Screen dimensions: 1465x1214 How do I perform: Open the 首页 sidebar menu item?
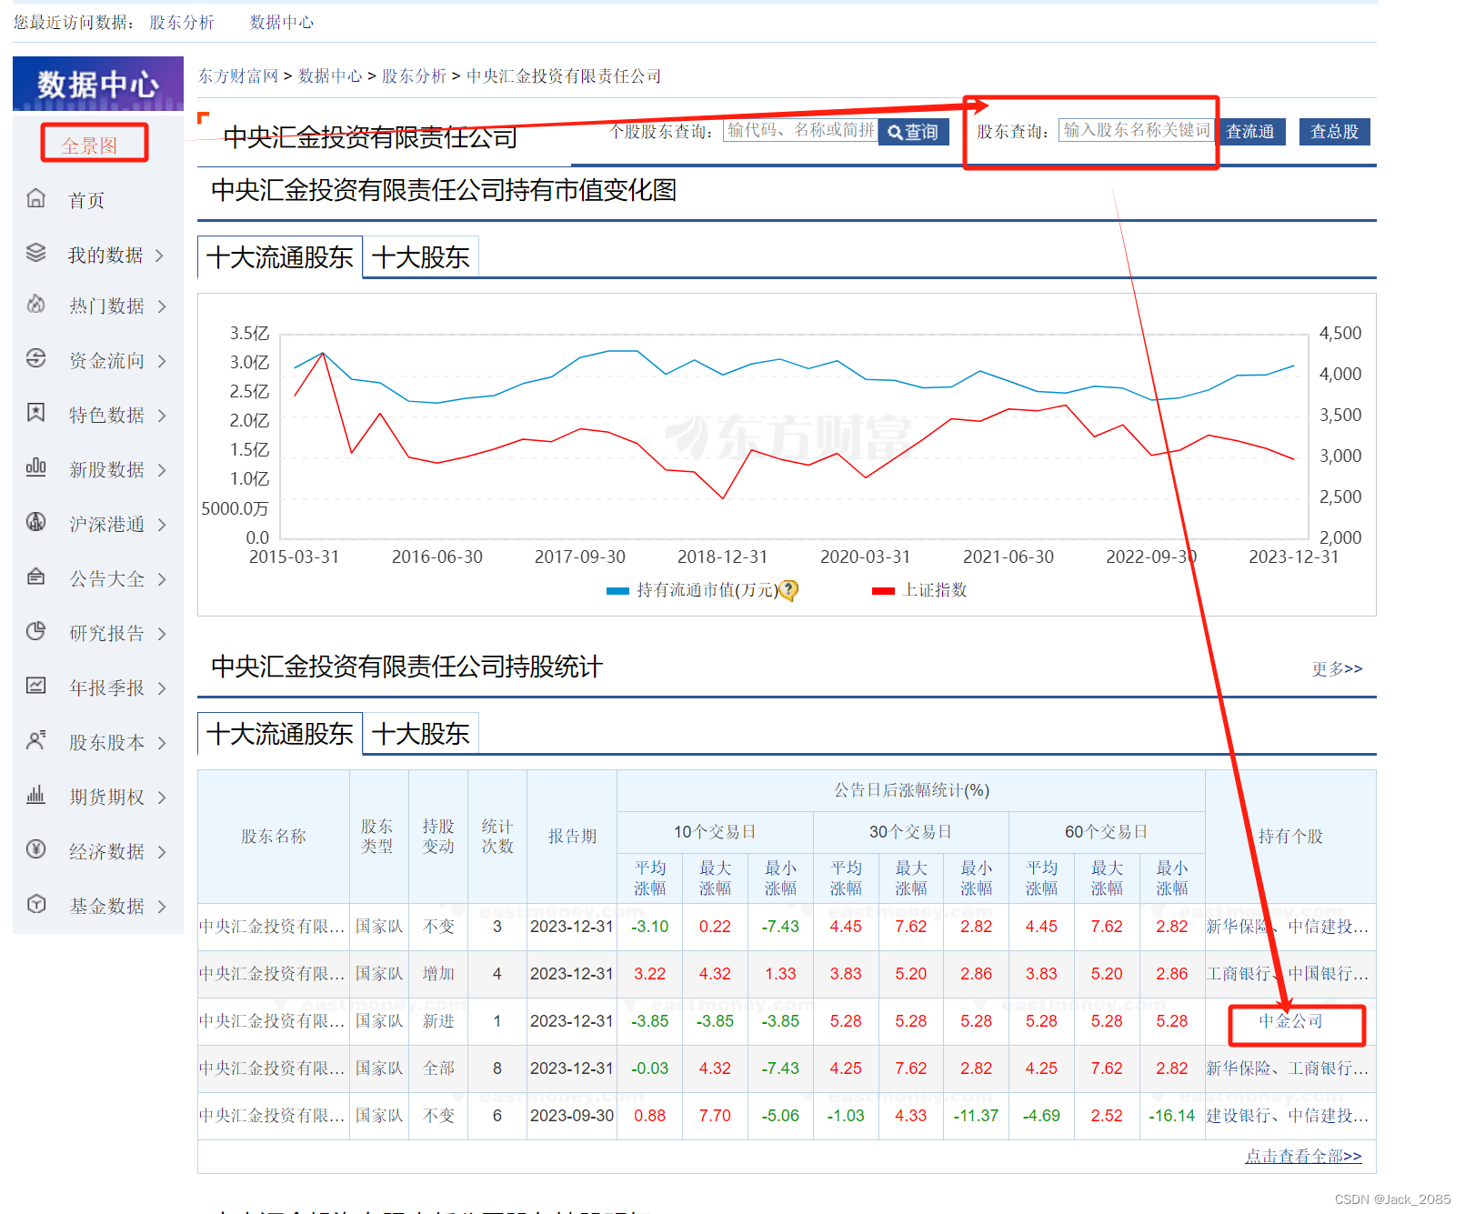click(x=86, y=200)
